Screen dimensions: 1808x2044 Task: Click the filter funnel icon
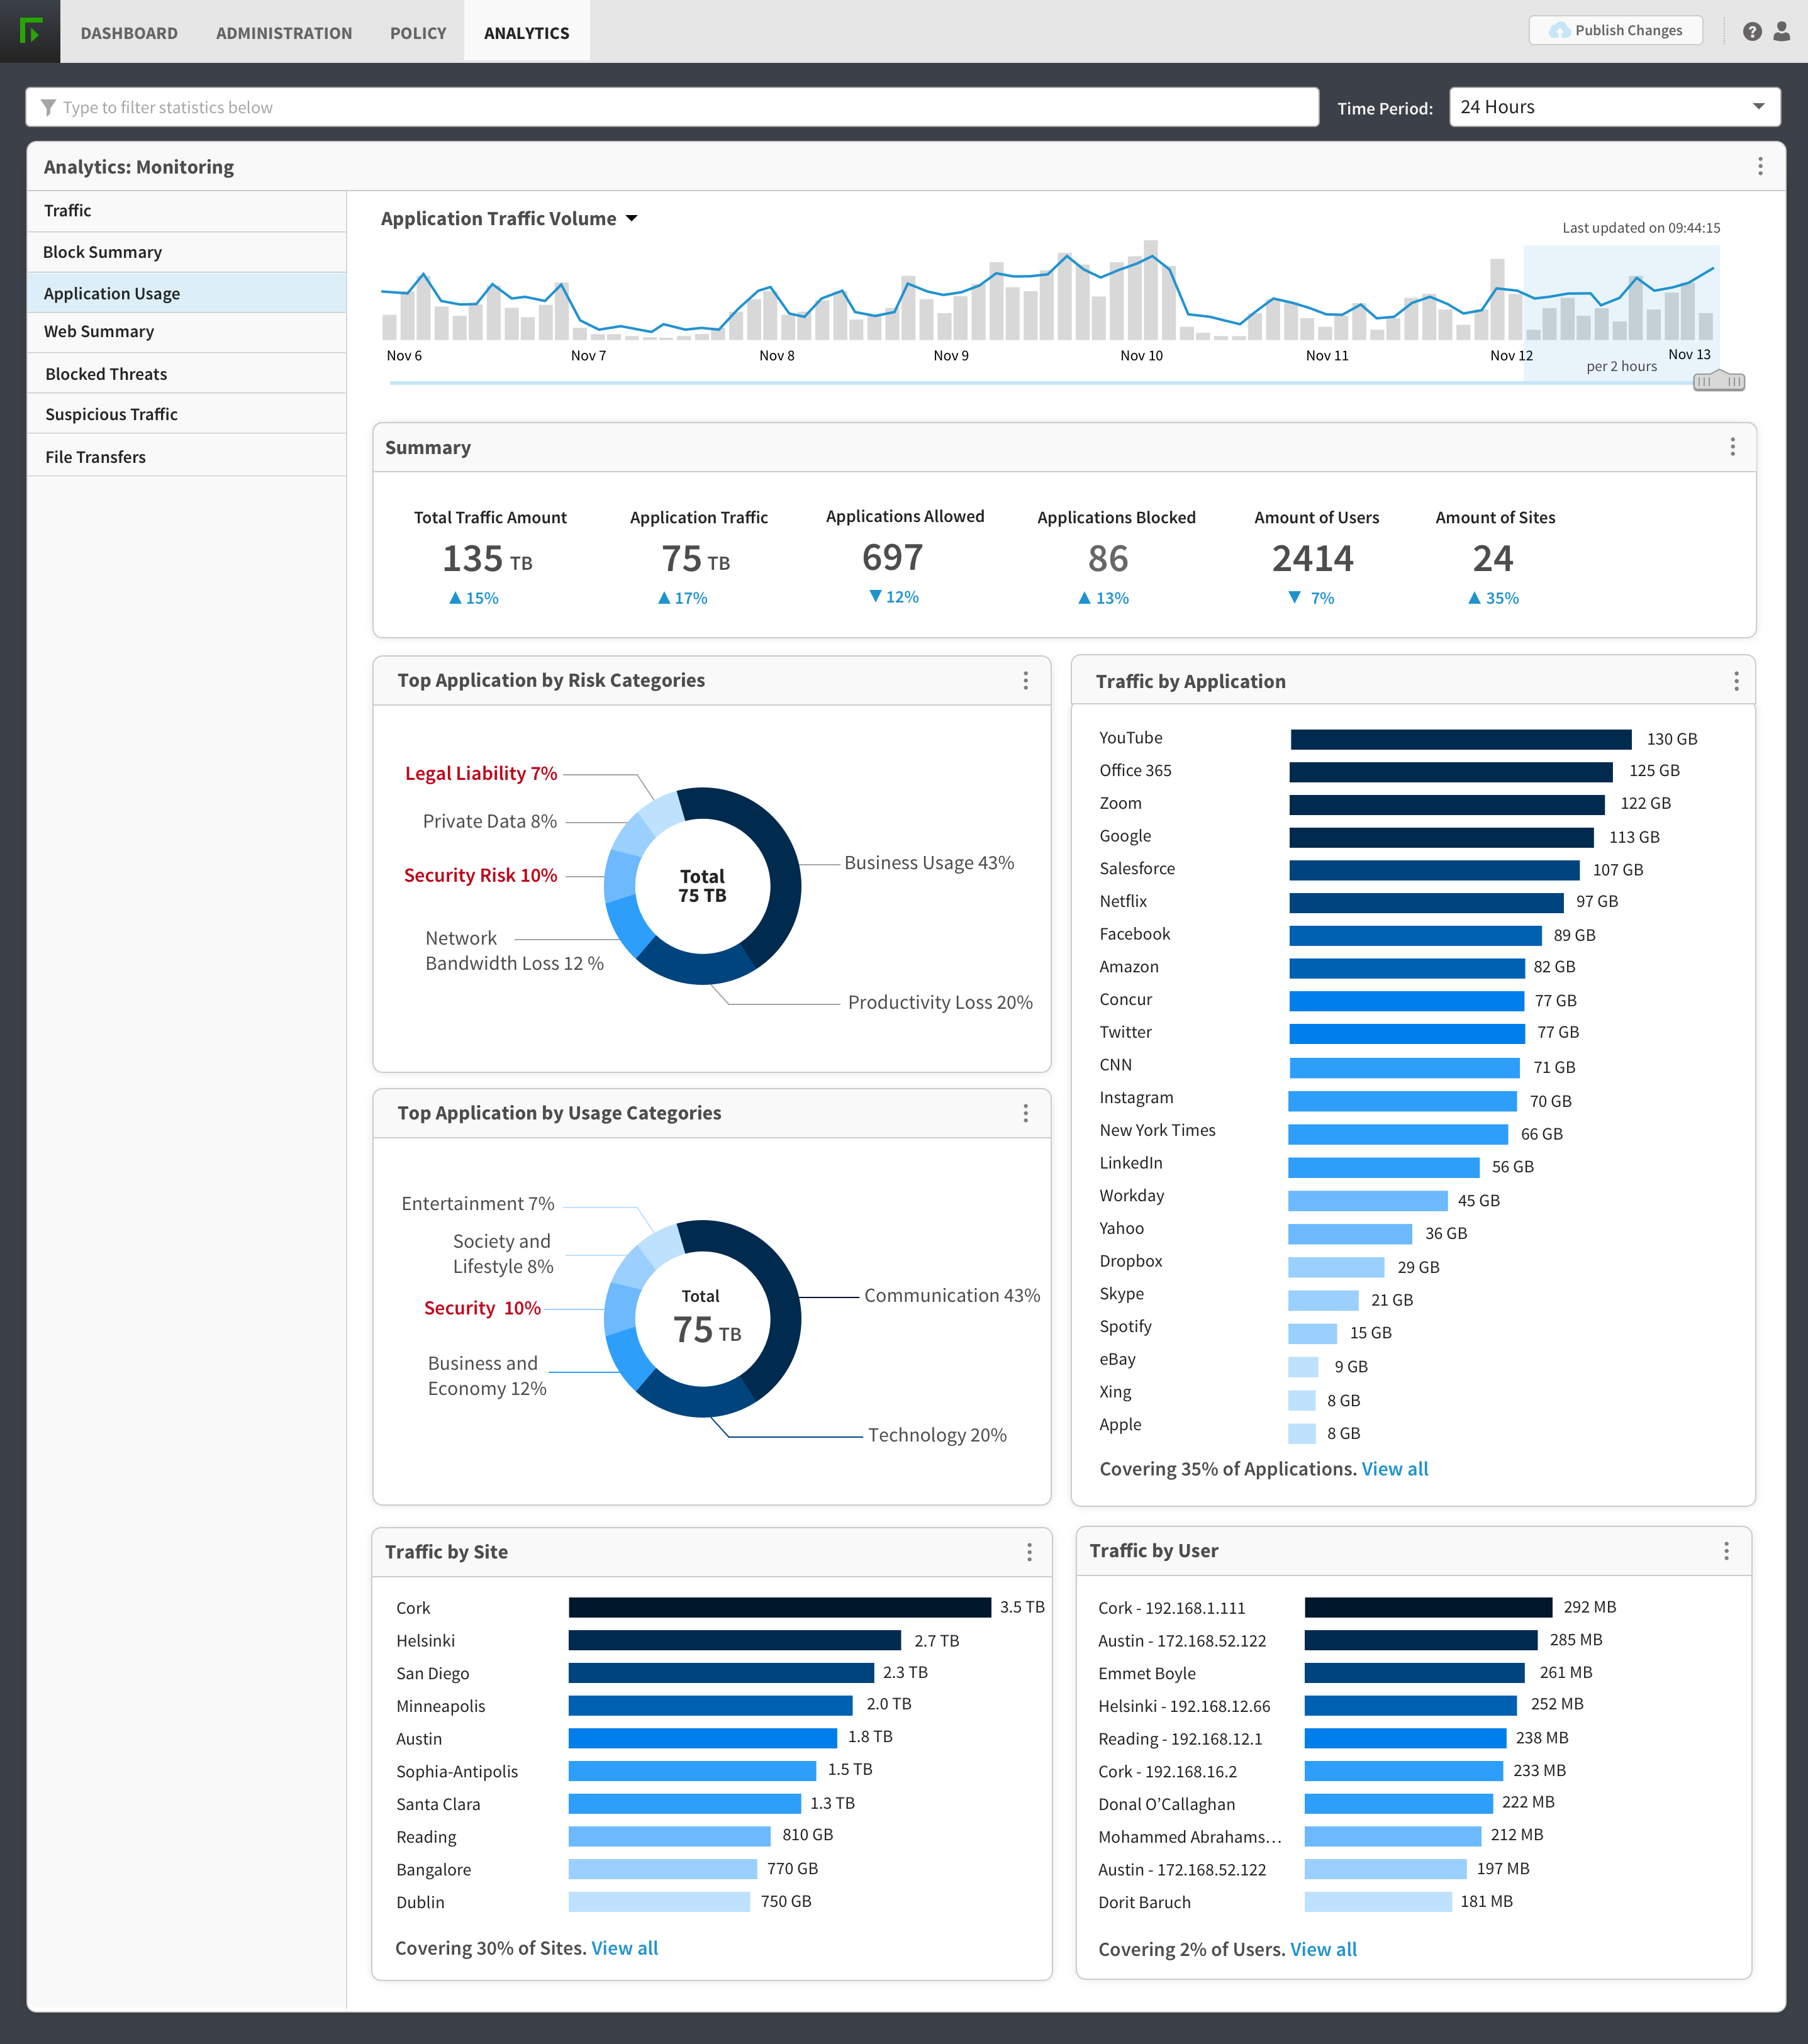pyautogui.click(x=47, y=107)
